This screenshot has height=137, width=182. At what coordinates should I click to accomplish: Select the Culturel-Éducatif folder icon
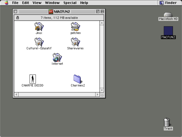39,42
